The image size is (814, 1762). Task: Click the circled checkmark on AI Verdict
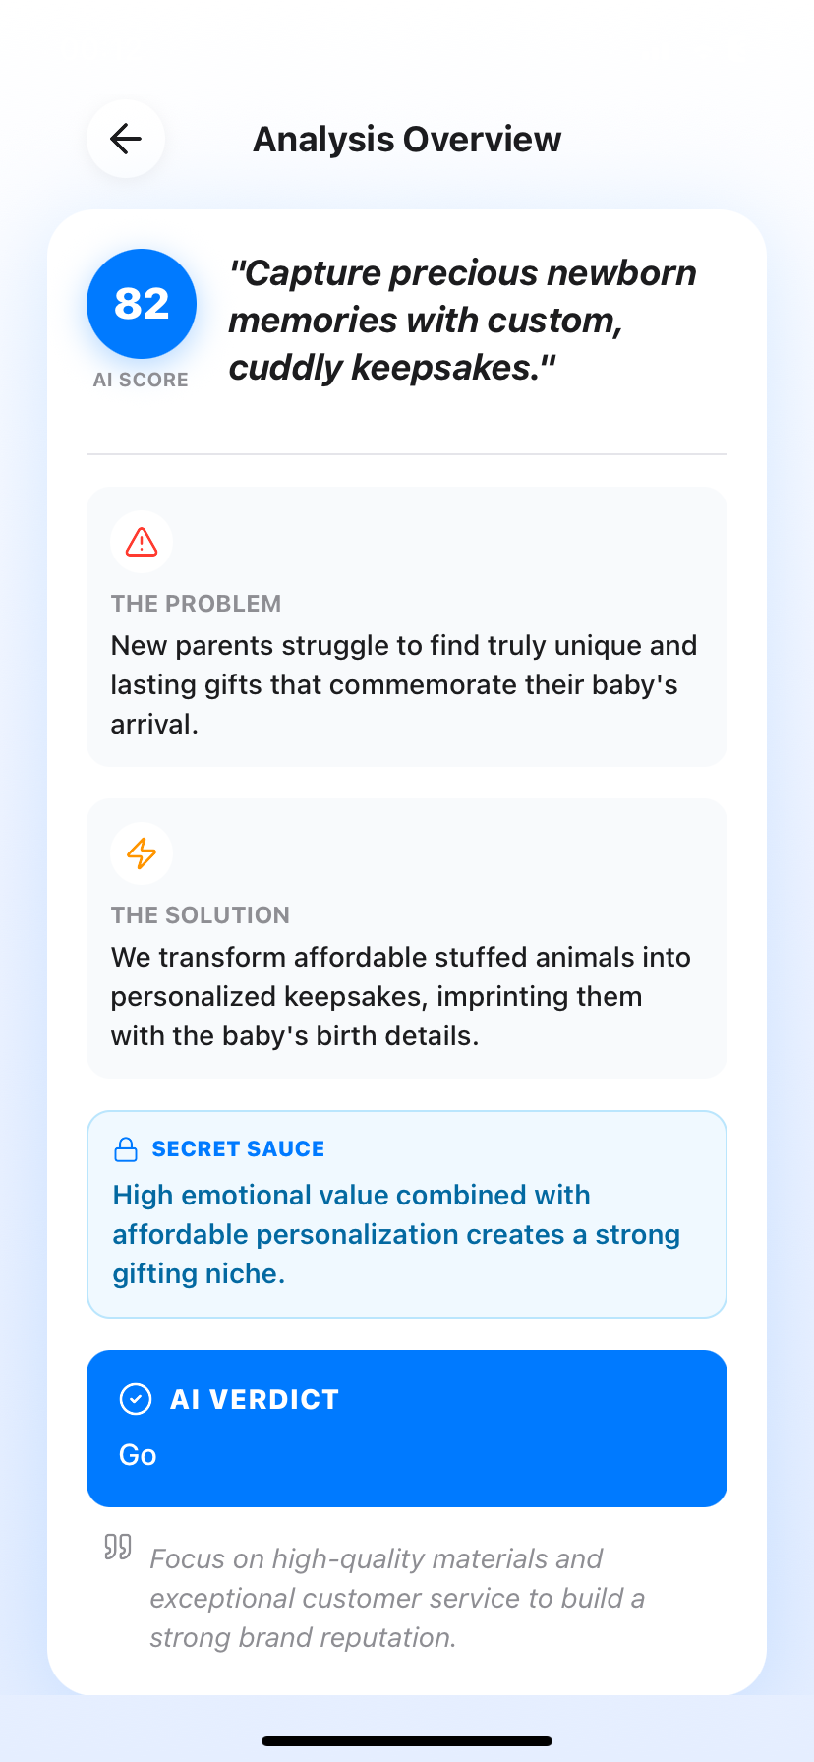(x=136, y=1398)
